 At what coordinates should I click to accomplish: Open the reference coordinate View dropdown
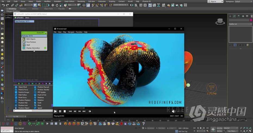[72, 5]
